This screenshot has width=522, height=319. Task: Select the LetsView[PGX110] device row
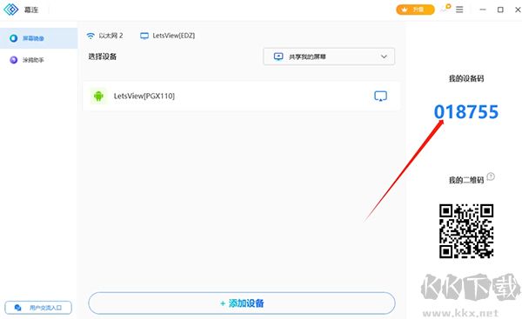pos(241,96)
